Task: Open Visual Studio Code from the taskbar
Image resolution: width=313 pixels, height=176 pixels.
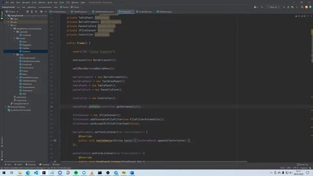Action: pyautogui.click(x=36, y=173)
